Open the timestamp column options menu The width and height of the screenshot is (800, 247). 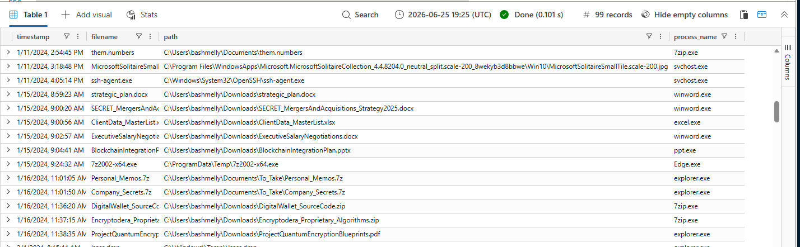click(78, 36)
